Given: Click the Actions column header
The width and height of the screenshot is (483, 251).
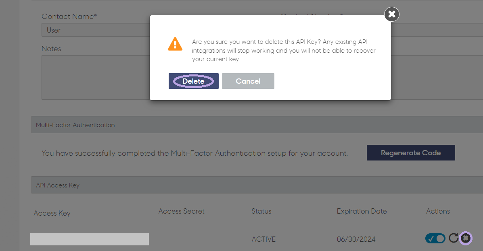Looking at the screenshot, I should tap(438, 211).
